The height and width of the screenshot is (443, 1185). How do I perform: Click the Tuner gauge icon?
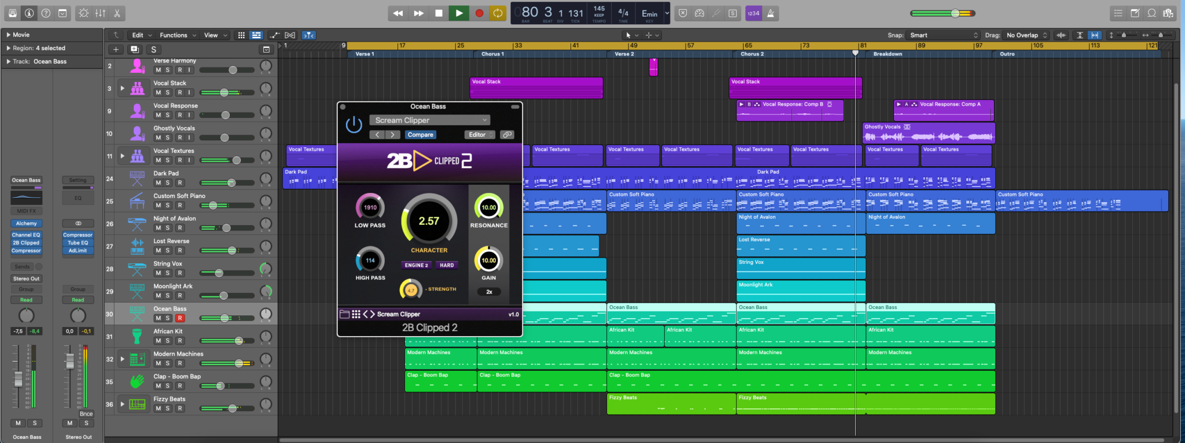pyautogui.click(x=700, y=13)
